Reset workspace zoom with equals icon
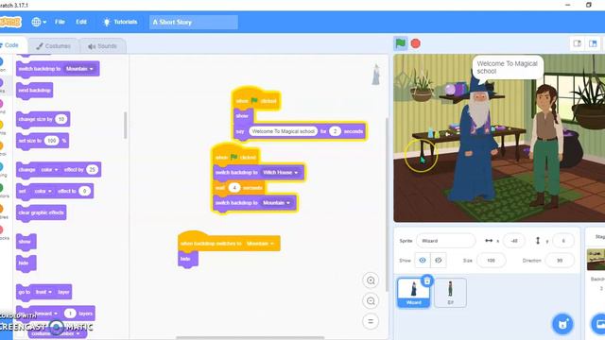 pyautogui.click(x=371, y=321)
